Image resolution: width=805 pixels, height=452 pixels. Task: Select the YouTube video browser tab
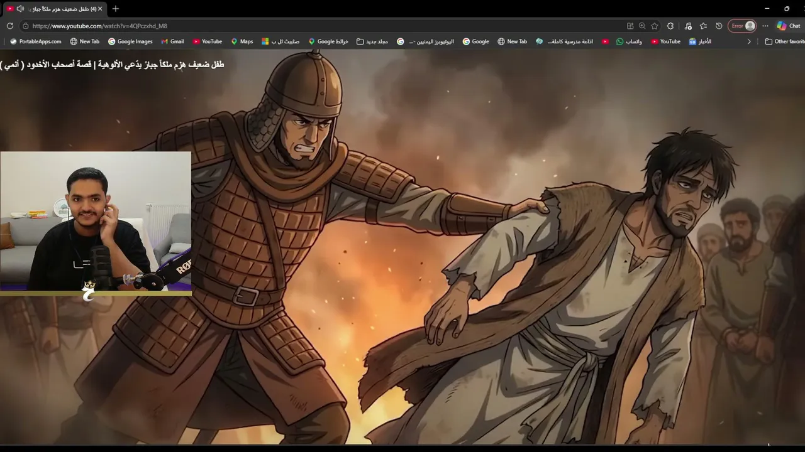[53, 9]
